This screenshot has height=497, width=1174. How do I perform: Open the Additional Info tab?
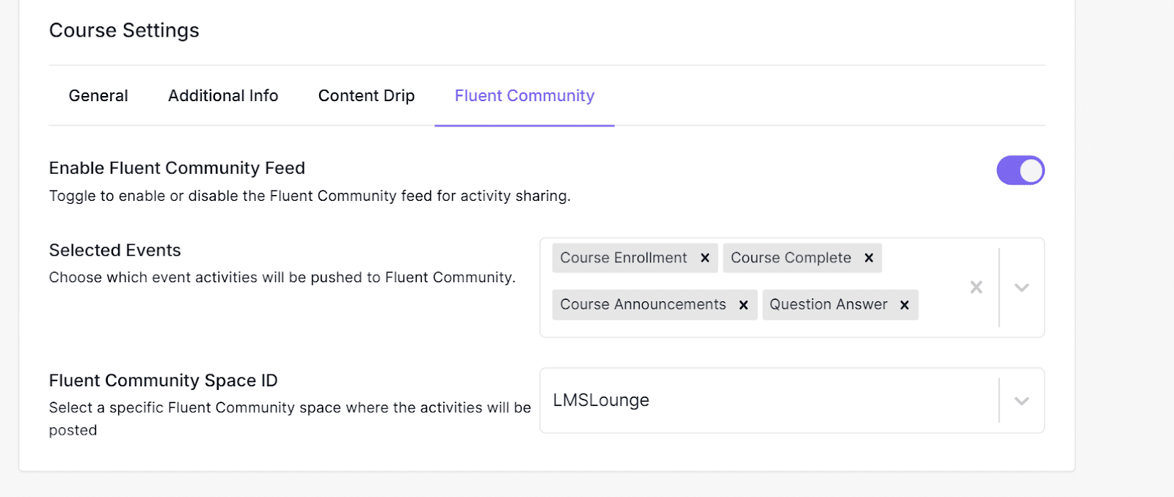222,95
